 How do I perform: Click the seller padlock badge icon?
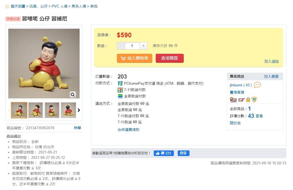[248, 100]
